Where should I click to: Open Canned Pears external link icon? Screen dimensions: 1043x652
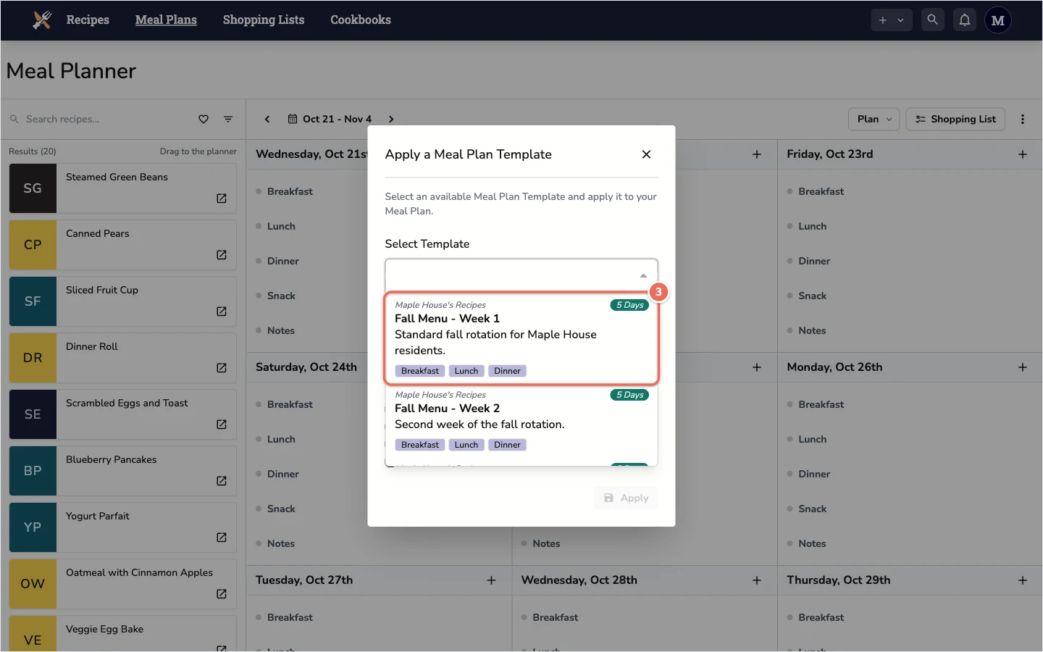pyautogui.click(x=222, y=255)
